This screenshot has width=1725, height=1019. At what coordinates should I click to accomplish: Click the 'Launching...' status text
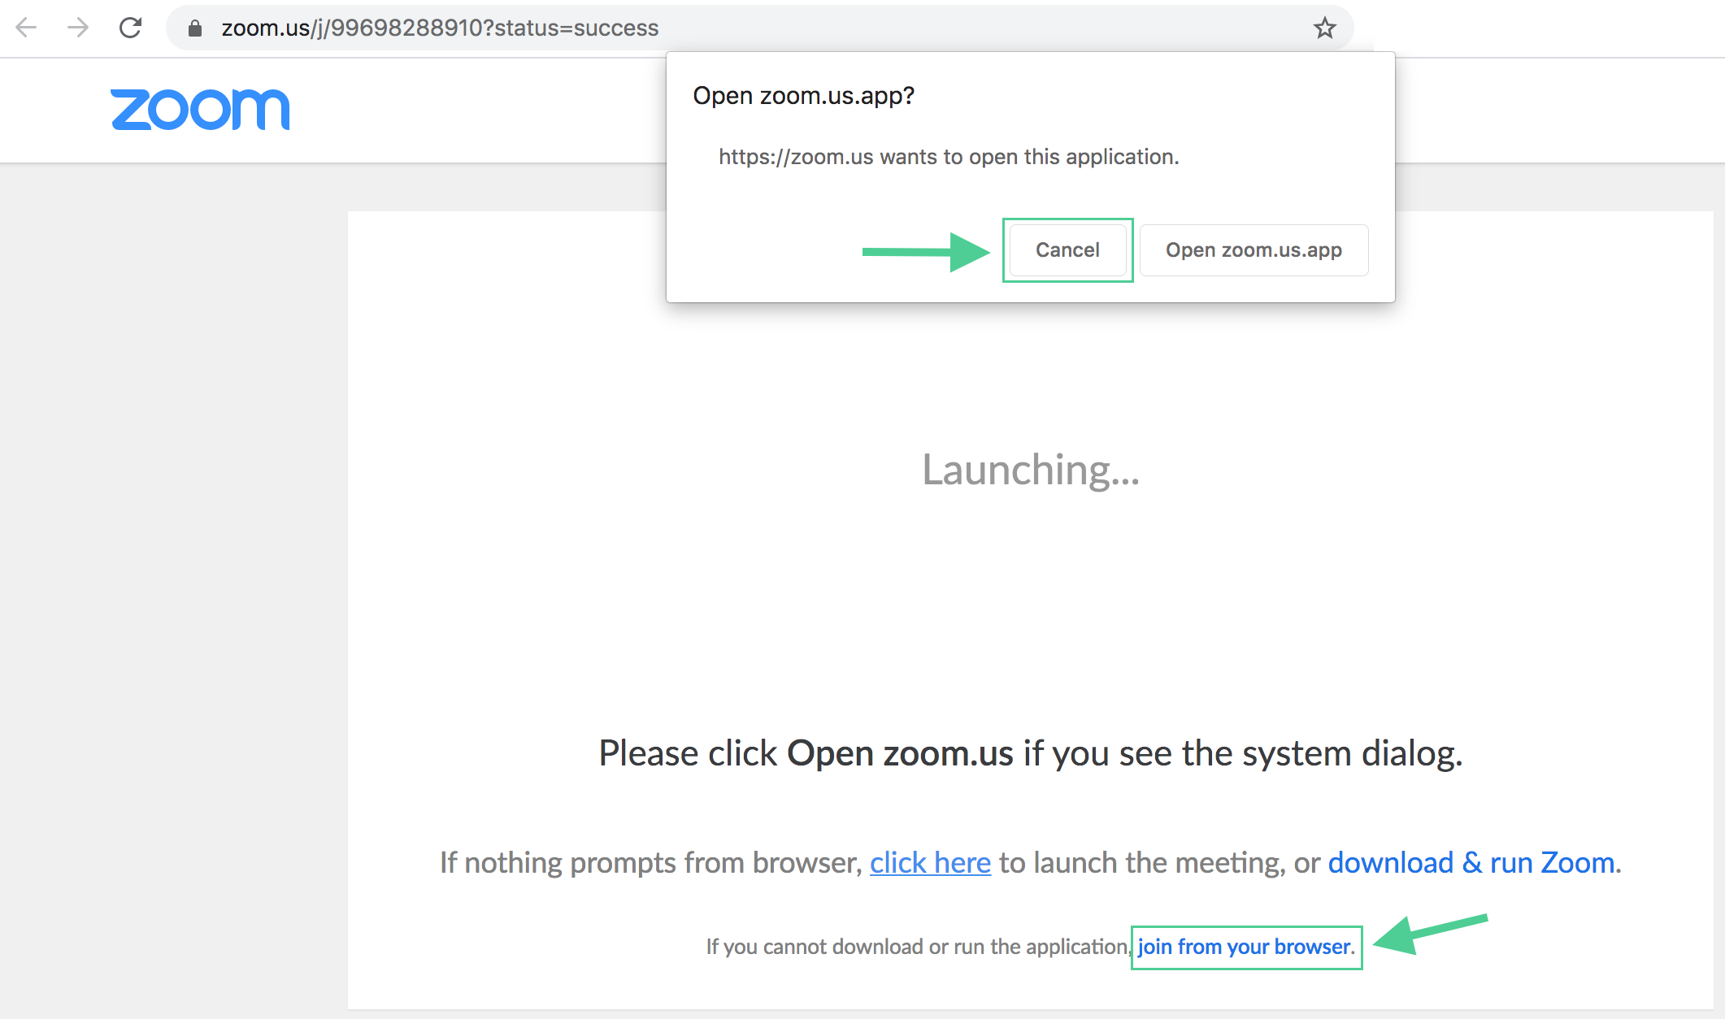click(x=1030, y=470)
